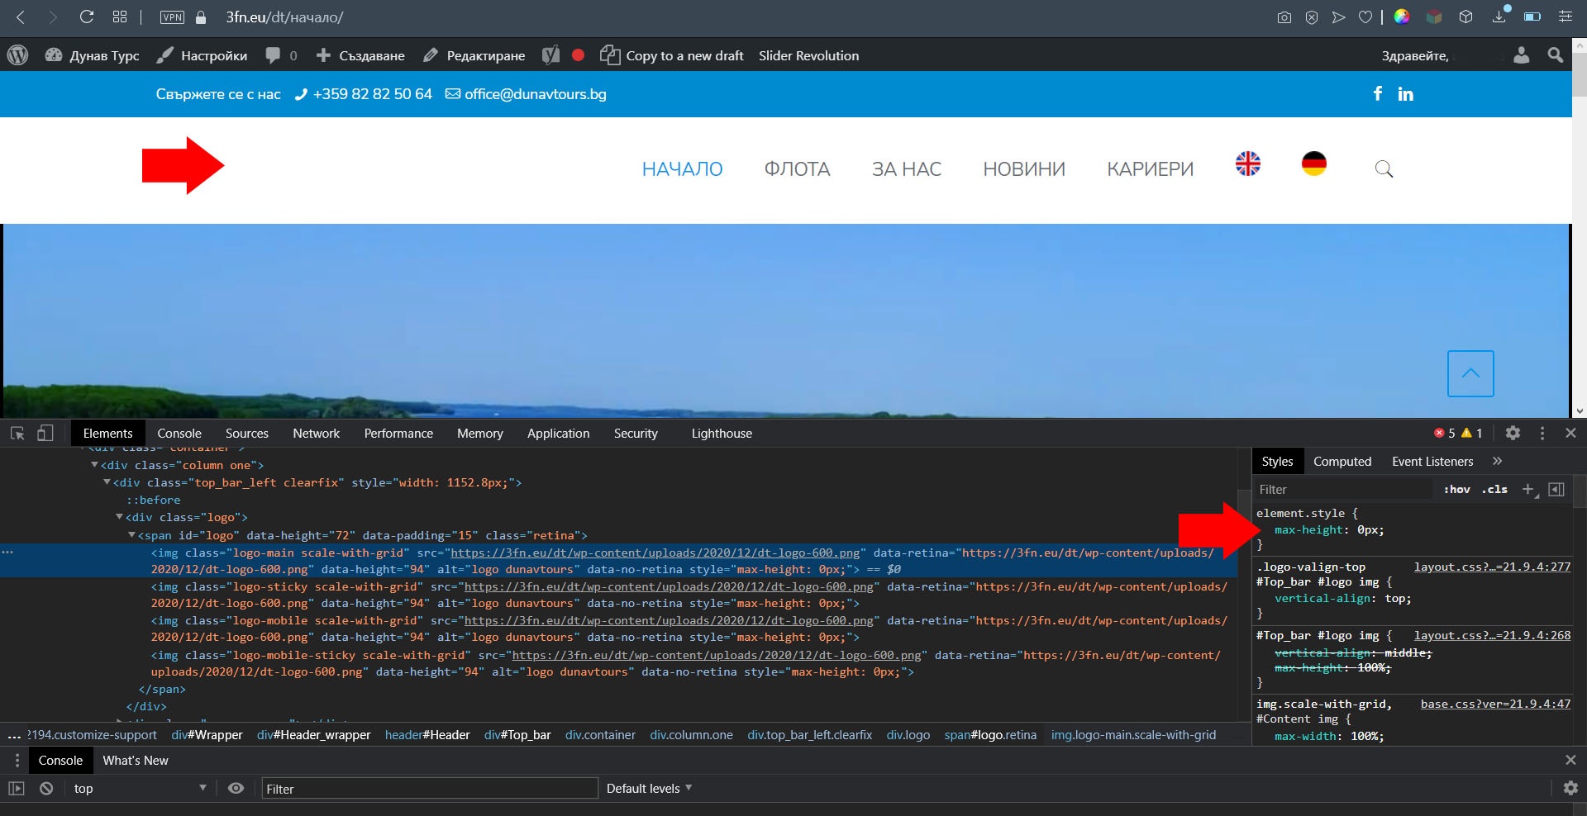Open Настройки customizer link
Screen dimensions: 1587x816
pos(202,55)
